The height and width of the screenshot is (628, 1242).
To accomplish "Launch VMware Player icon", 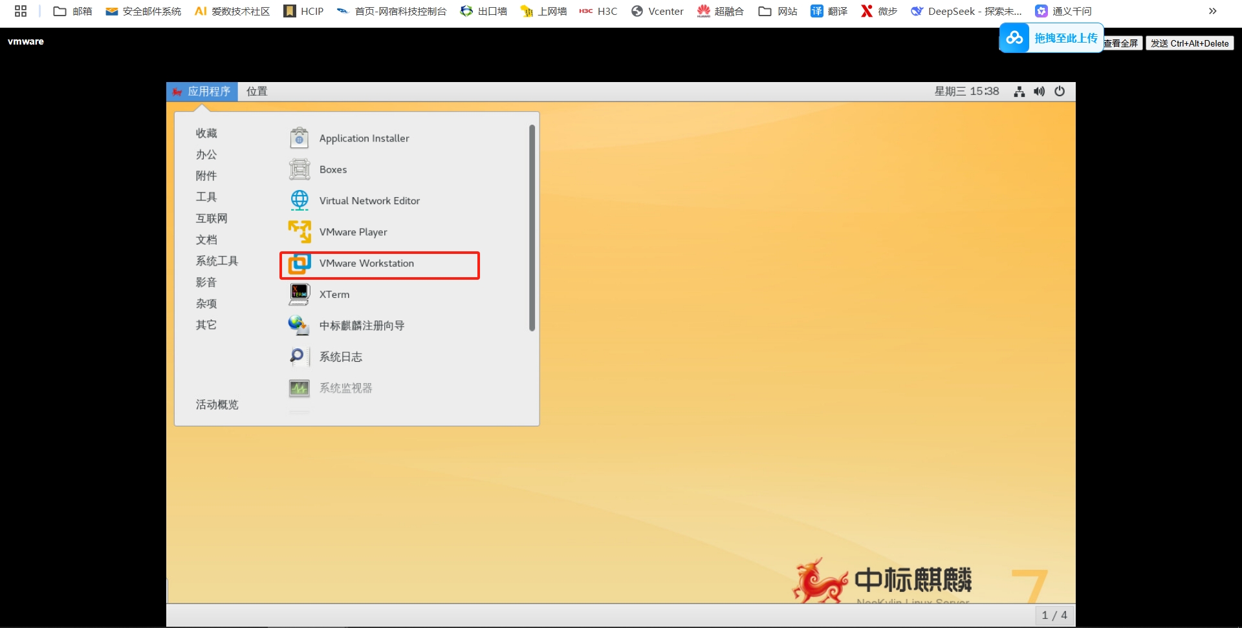I will pyautogui.click(x=299, y=231).
